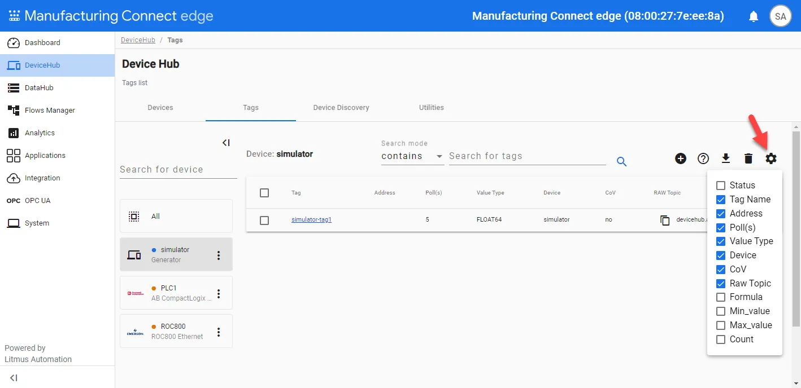The image size is (801, 388).
Task: Open Analytics in the sidebar
Action: point(57,133)
